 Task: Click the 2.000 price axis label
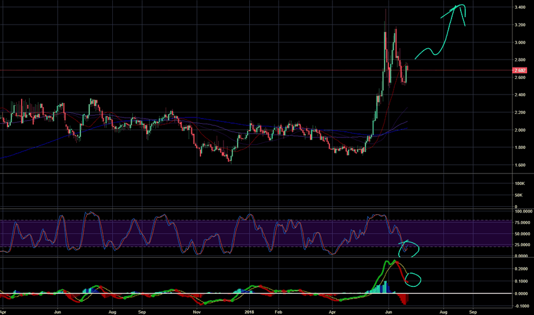pyautogui.click(x=520, y=130)
